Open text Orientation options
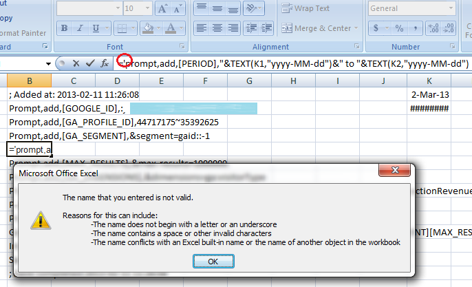The width and height of the screenshot is (472, 287). (254, 8)
